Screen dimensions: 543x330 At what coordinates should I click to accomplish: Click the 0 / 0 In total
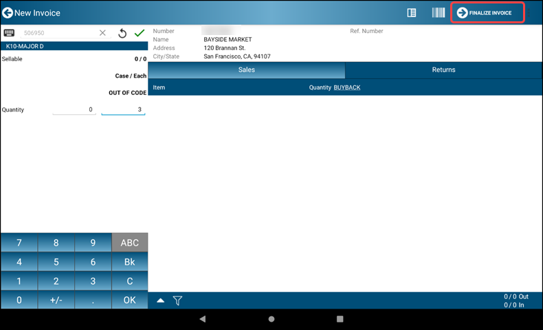tap(514, 305)
